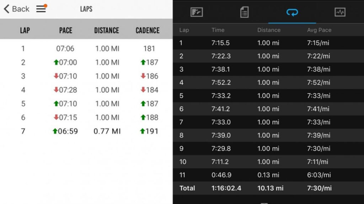Open the hamburger menu with notification dot
Screen dimensions: 364x204
[41, 9]
